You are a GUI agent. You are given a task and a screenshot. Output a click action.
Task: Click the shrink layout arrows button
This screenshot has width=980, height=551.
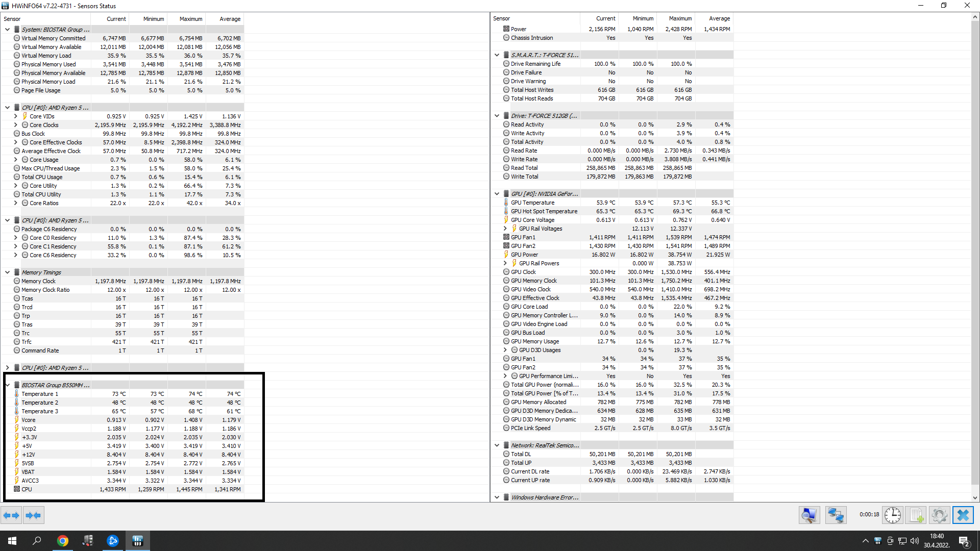point(33,515)
